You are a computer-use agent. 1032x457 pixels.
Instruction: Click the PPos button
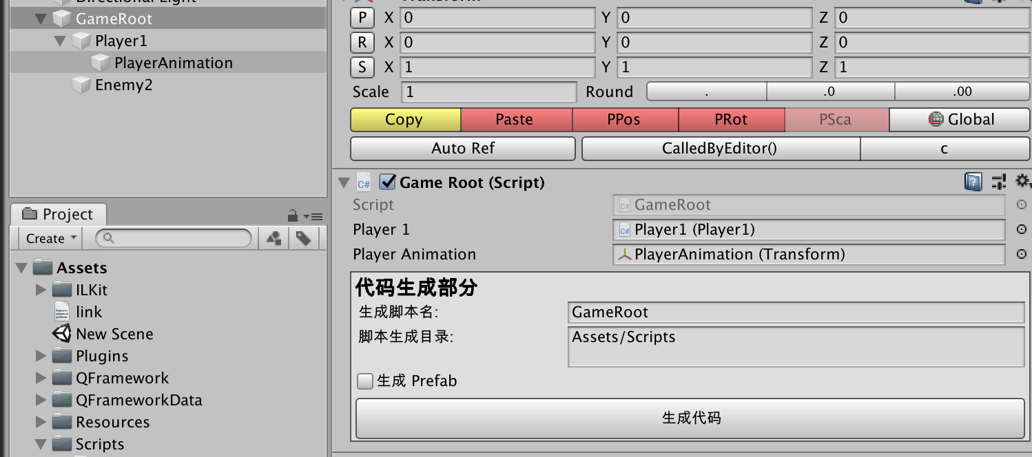[x=626, y=120]
